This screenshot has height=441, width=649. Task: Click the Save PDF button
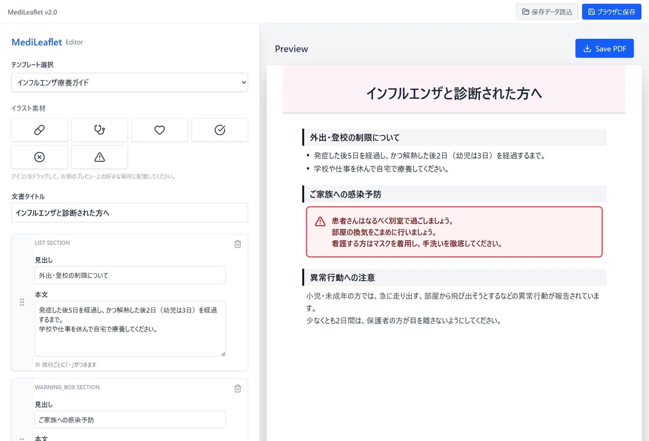[604, 48]
